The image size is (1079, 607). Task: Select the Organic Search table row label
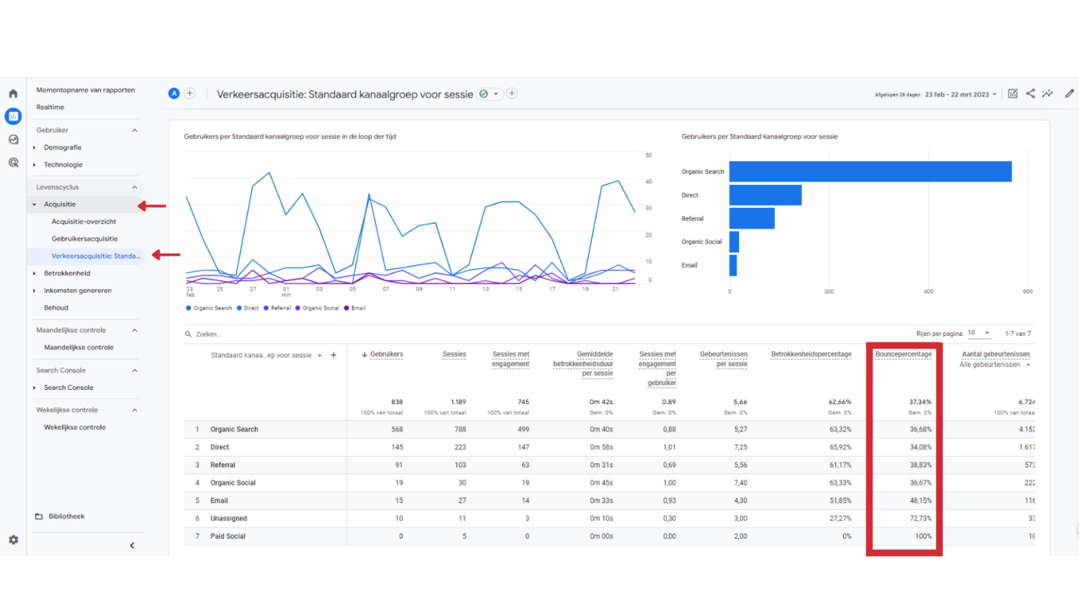click(x=234, y=429)
